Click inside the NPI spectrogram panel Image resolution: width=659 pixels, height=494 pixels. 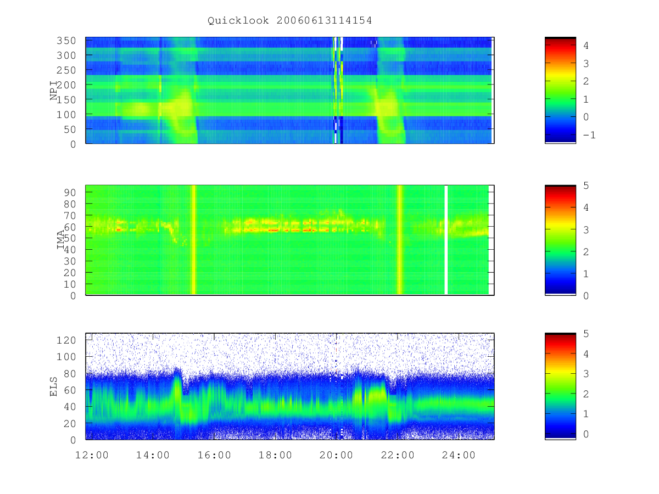[x=290, y=91]
